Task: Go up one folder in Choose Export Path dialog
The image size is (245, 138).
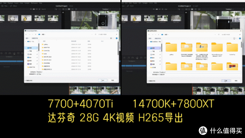Action: [36, 34]
